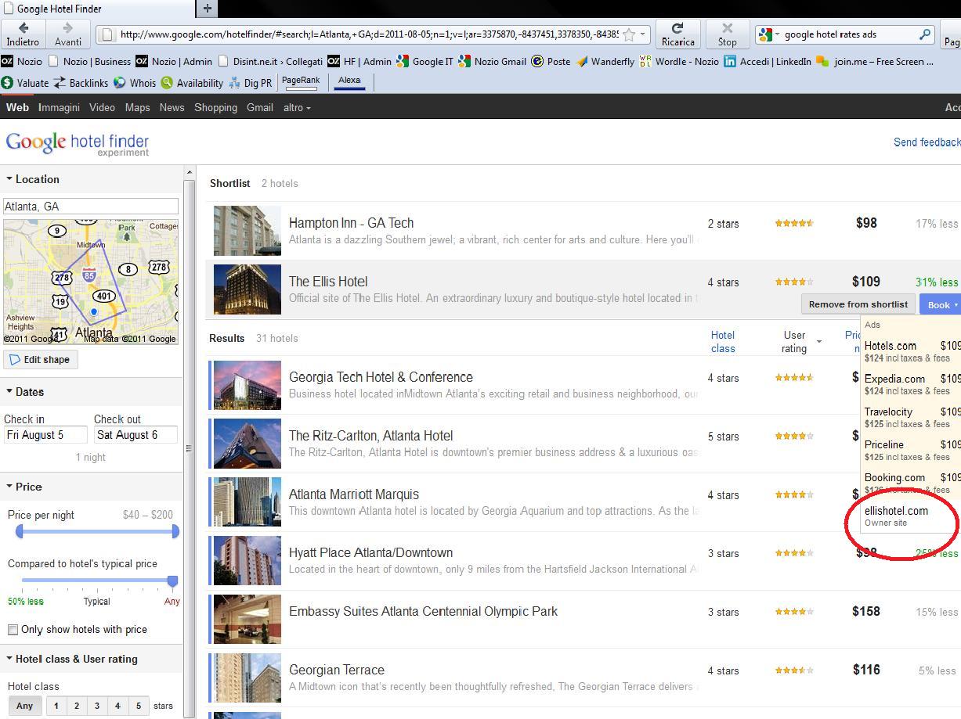Collapse the Price section
This screenshot has height=719, width=961.
23,487
